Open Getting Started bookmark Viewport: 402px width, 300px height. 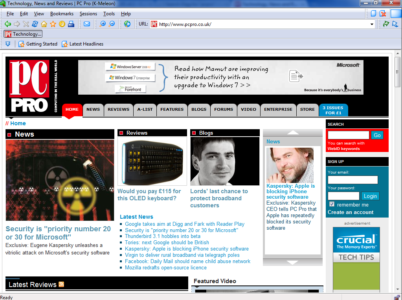click(x=38, y=44)
